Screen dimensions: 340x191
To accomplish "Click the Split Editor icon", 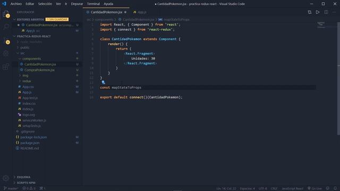I will click(x=326, y=12).
